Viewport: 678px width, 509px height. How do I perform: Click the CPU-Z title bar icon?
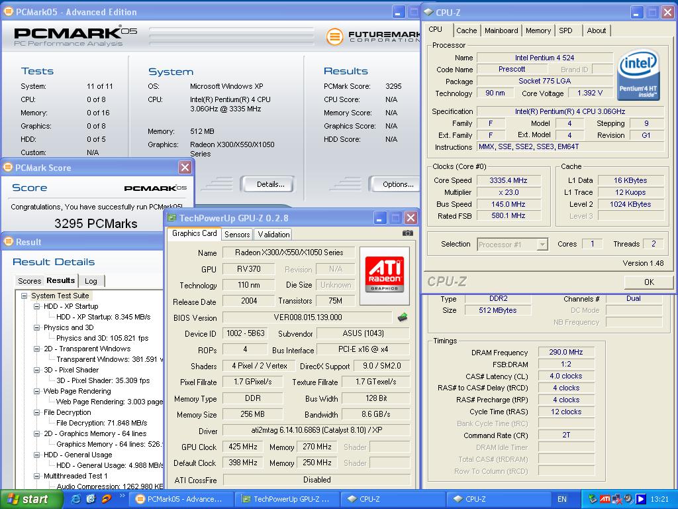tap(429, 12)
